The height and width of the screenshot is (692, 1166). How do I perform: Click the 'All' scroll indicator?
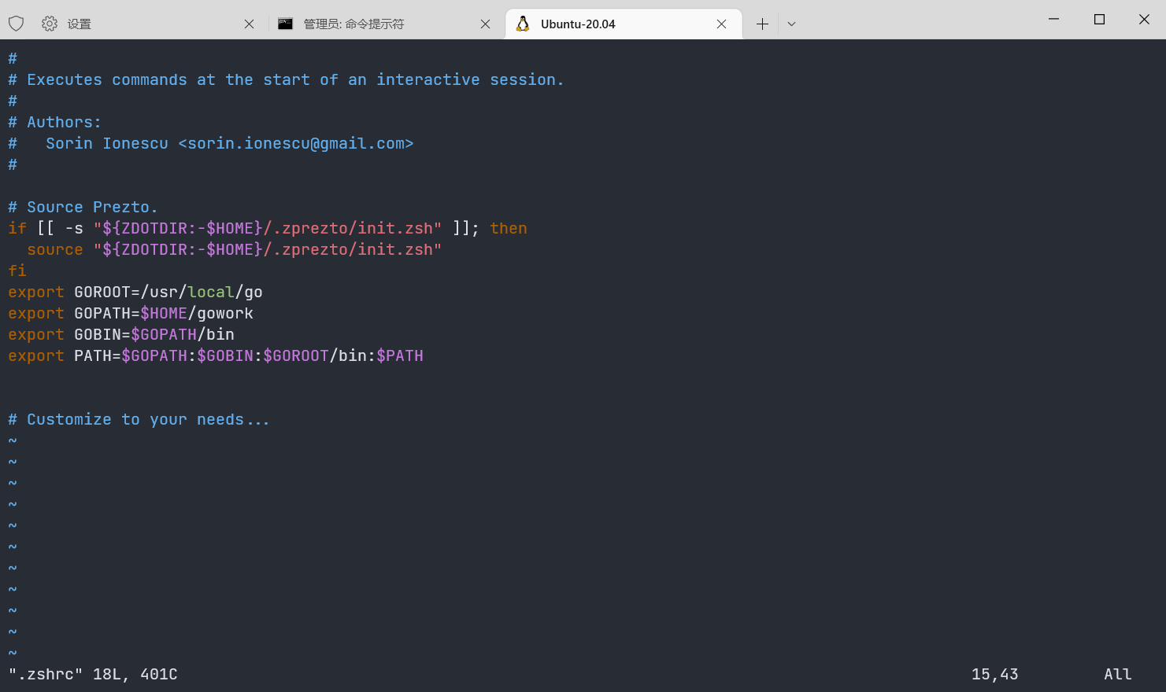(x=1117, y=674)
